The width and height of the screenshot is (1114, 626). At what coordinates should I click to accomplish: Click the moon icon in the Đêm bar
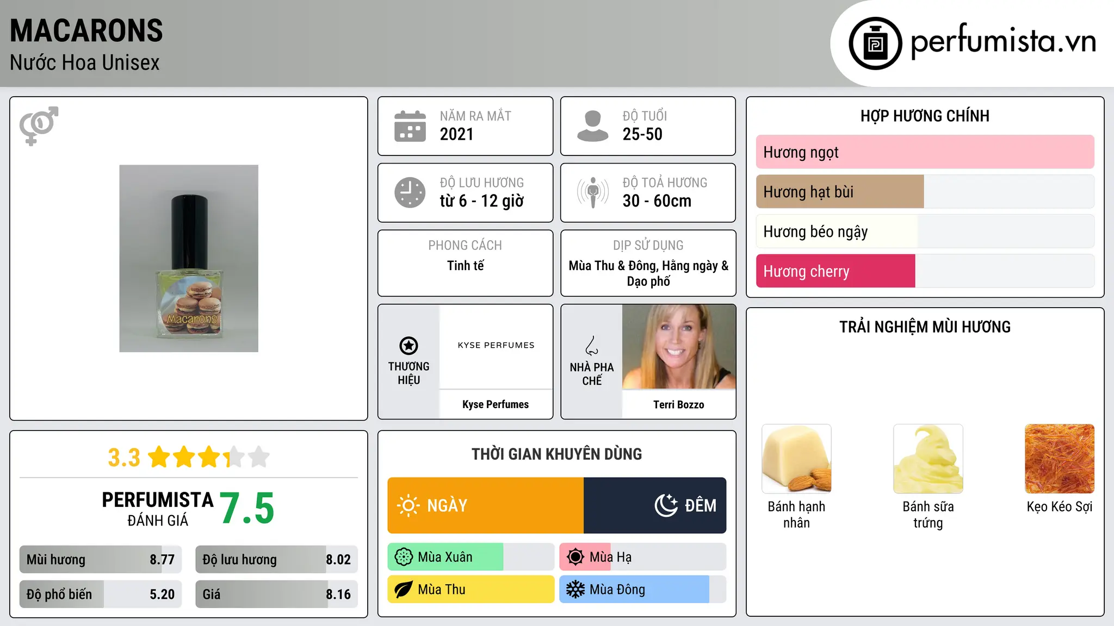[666, 505]
